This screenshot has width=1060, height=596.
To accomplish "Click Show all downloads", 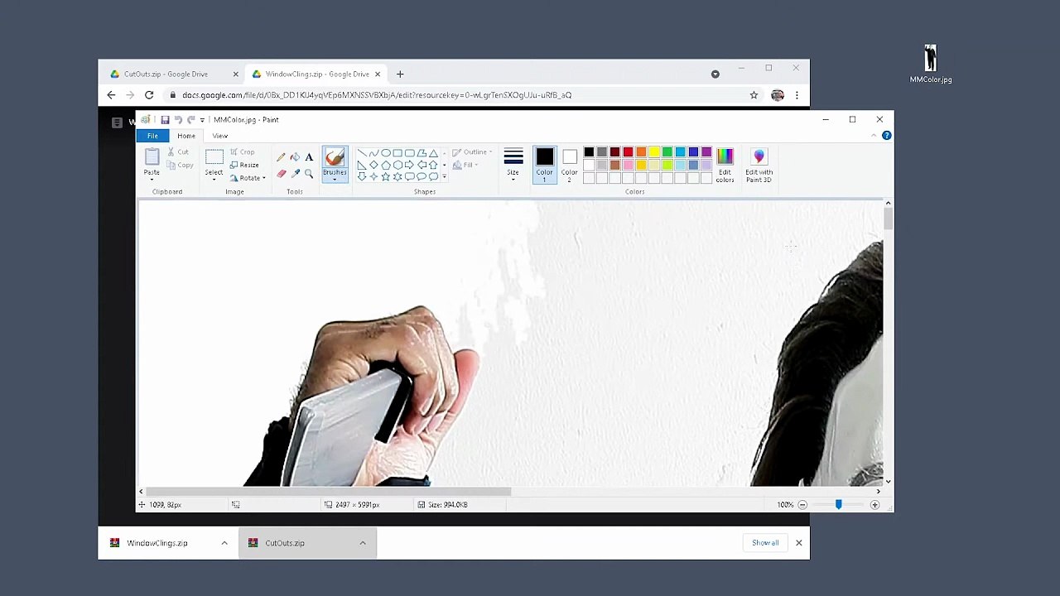I will [x=765, y=543].
